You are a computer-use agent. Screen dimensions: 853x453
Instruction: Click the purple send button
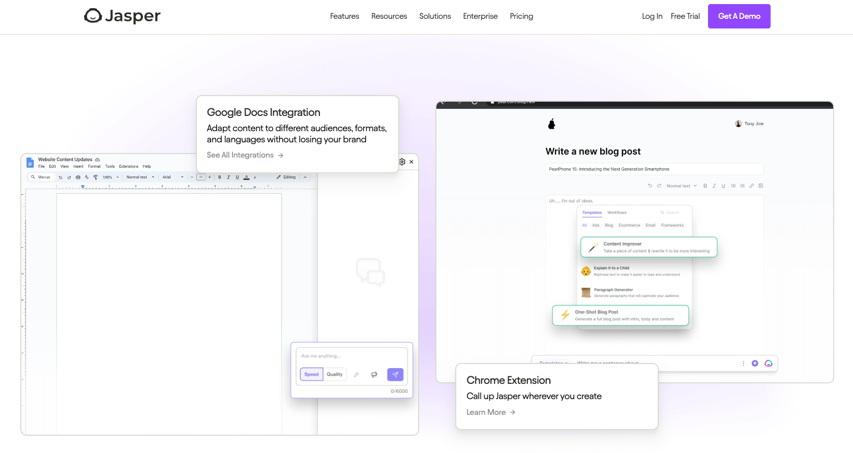(395, 374)
